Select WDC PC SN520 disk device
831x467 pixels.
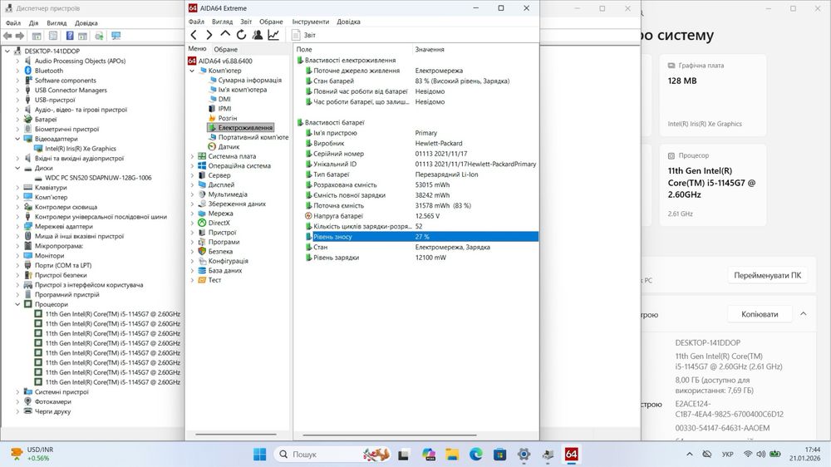click(x=98, y=178)
